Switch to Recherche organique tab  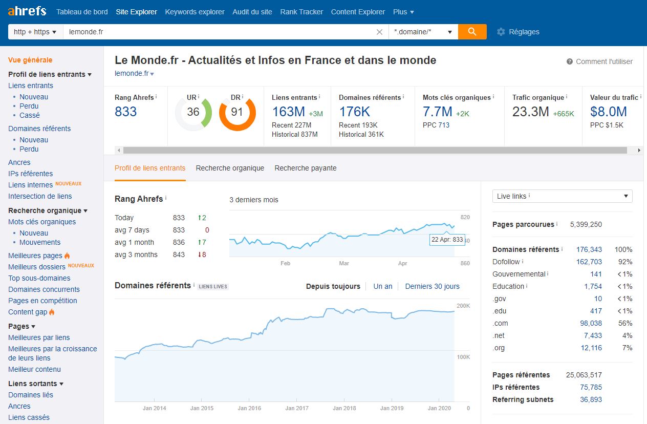(x=230, y=168)
